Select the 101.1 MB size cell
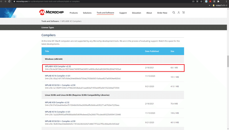 [175, 77]
